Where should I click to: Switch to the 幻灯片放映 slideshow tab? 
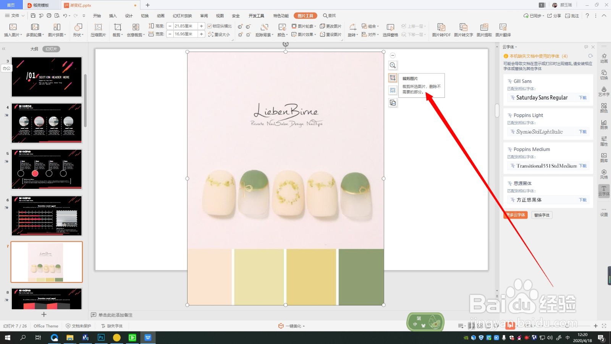point(182,16)
